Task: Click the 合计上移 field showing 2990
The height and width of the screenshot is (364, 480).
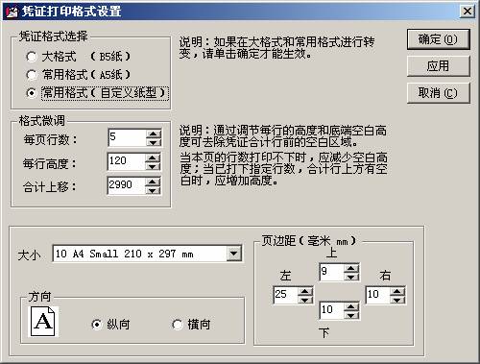Action: point(127,185)
